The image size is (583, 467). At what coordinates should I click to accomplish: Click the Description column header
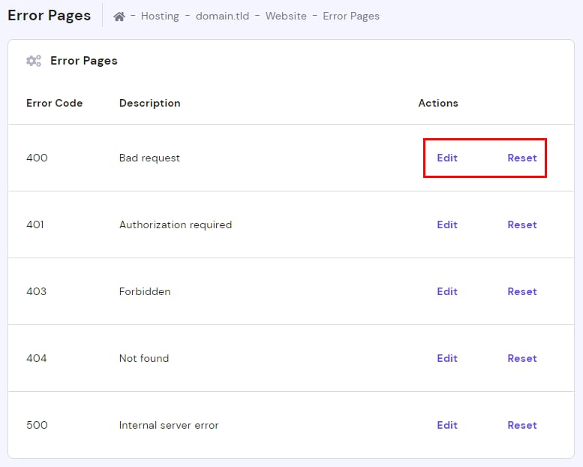pyautogui.click(x=150, y=103)
